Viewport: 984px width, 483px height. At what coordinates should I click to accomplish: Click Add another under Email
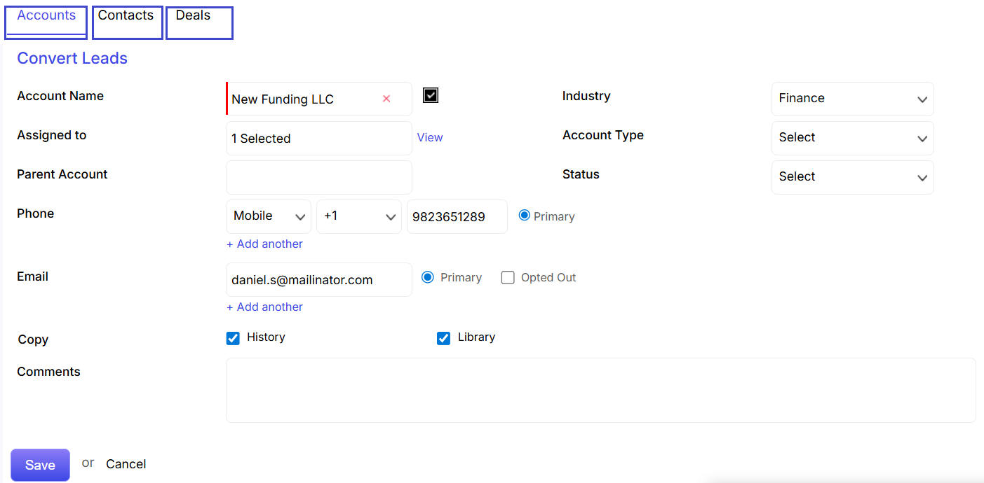(264, 307)
